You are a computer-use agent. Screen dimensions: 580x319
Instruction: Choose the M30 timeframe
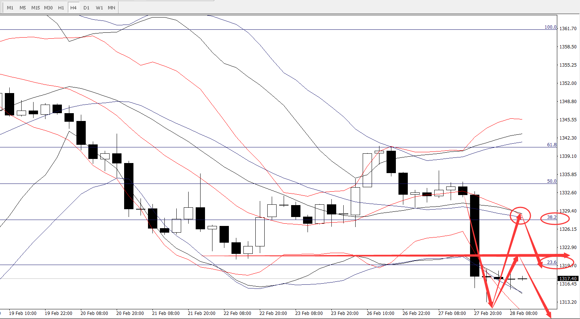pos(48,8)
